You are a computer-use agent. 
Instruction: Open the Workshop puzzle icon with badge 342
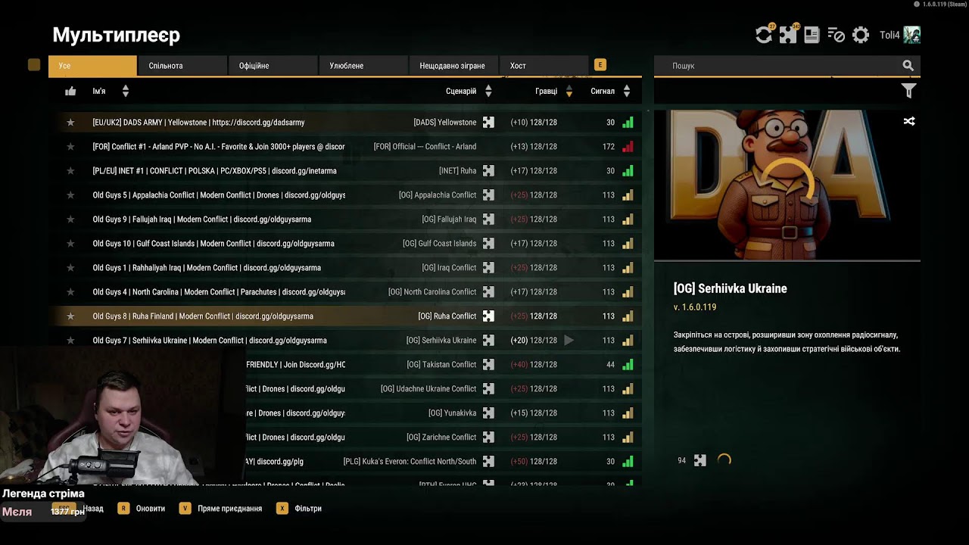click(x=788, y=35)
